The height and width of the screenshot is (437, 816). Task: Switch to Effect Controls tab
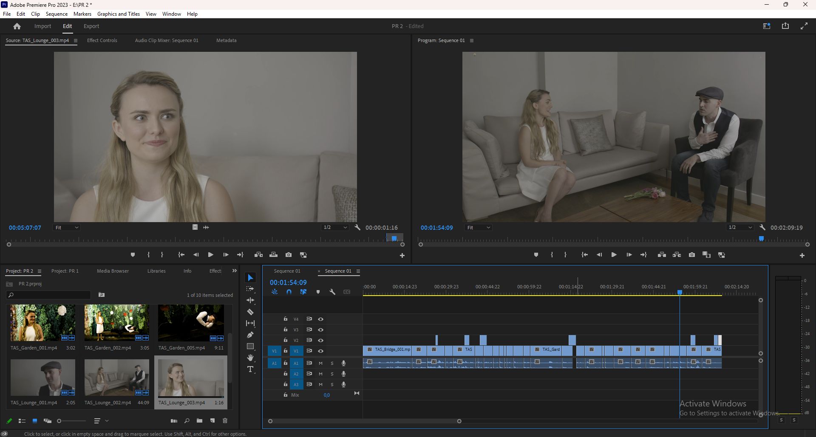[102, 40]
